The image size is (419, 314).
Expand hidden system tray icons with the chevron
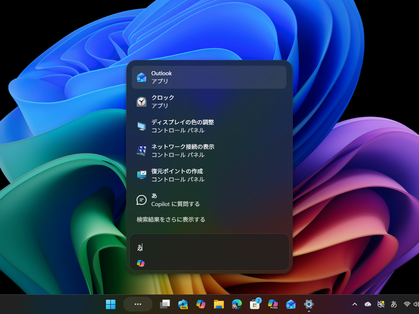(355, 304)
